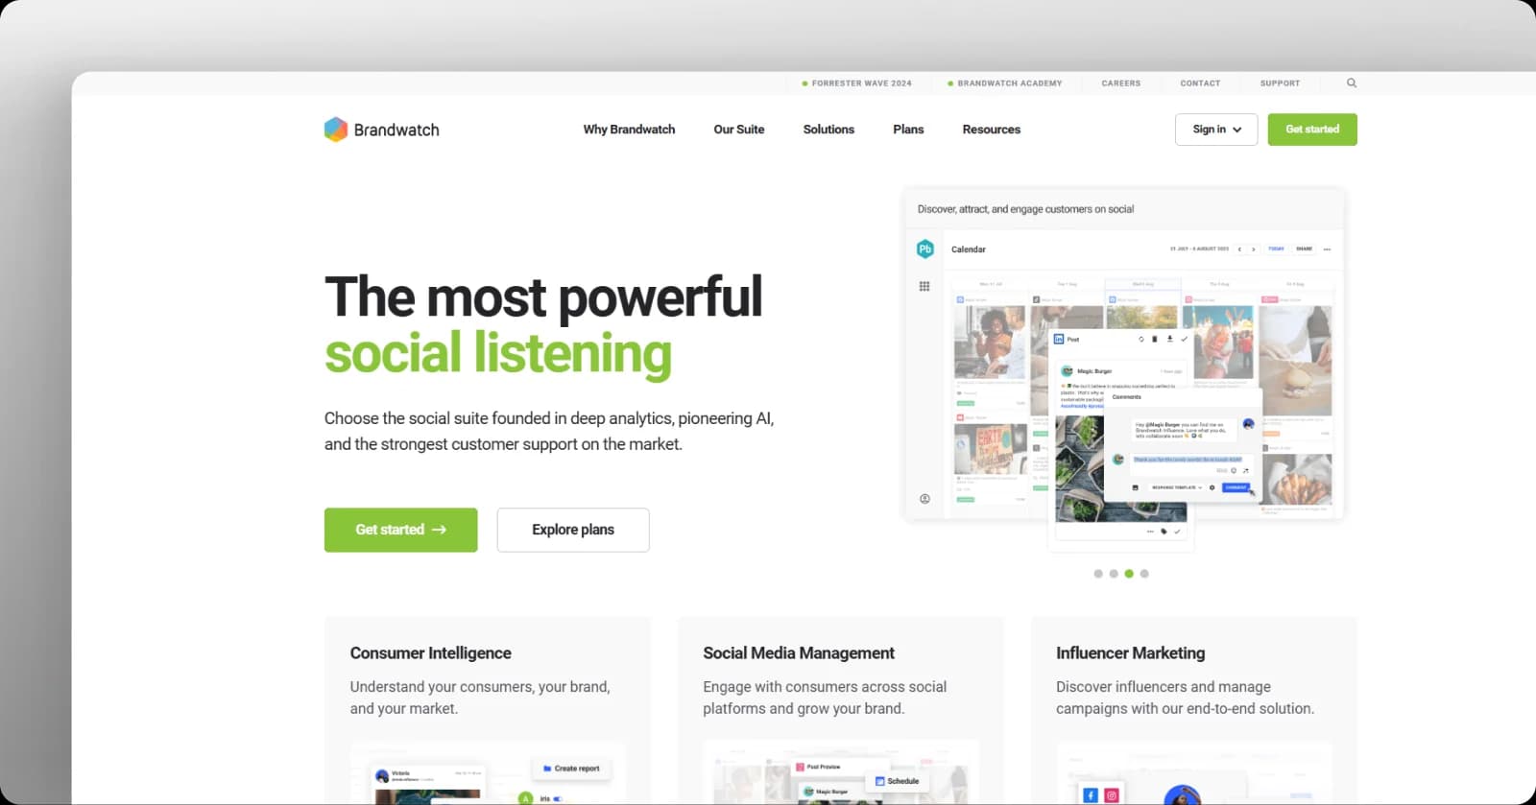The height and width of the screenshot is (805, 1536).
Task: Open the Careers link
Action: click(x=1121, y=83)
